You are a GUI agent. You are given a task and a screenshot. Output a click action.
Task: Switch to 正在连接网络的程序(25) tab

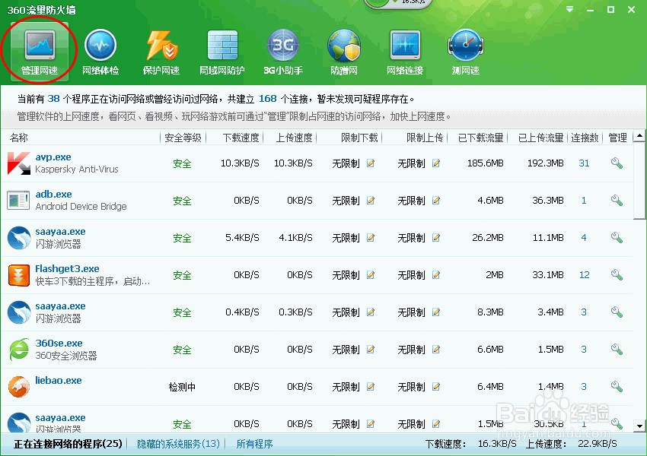tap(68, 444)
